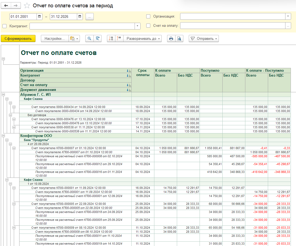Click the К оплате - Поступило column header
Image resolution: width=296 pixels, height=246 pixels.
[x=268, y=71]
